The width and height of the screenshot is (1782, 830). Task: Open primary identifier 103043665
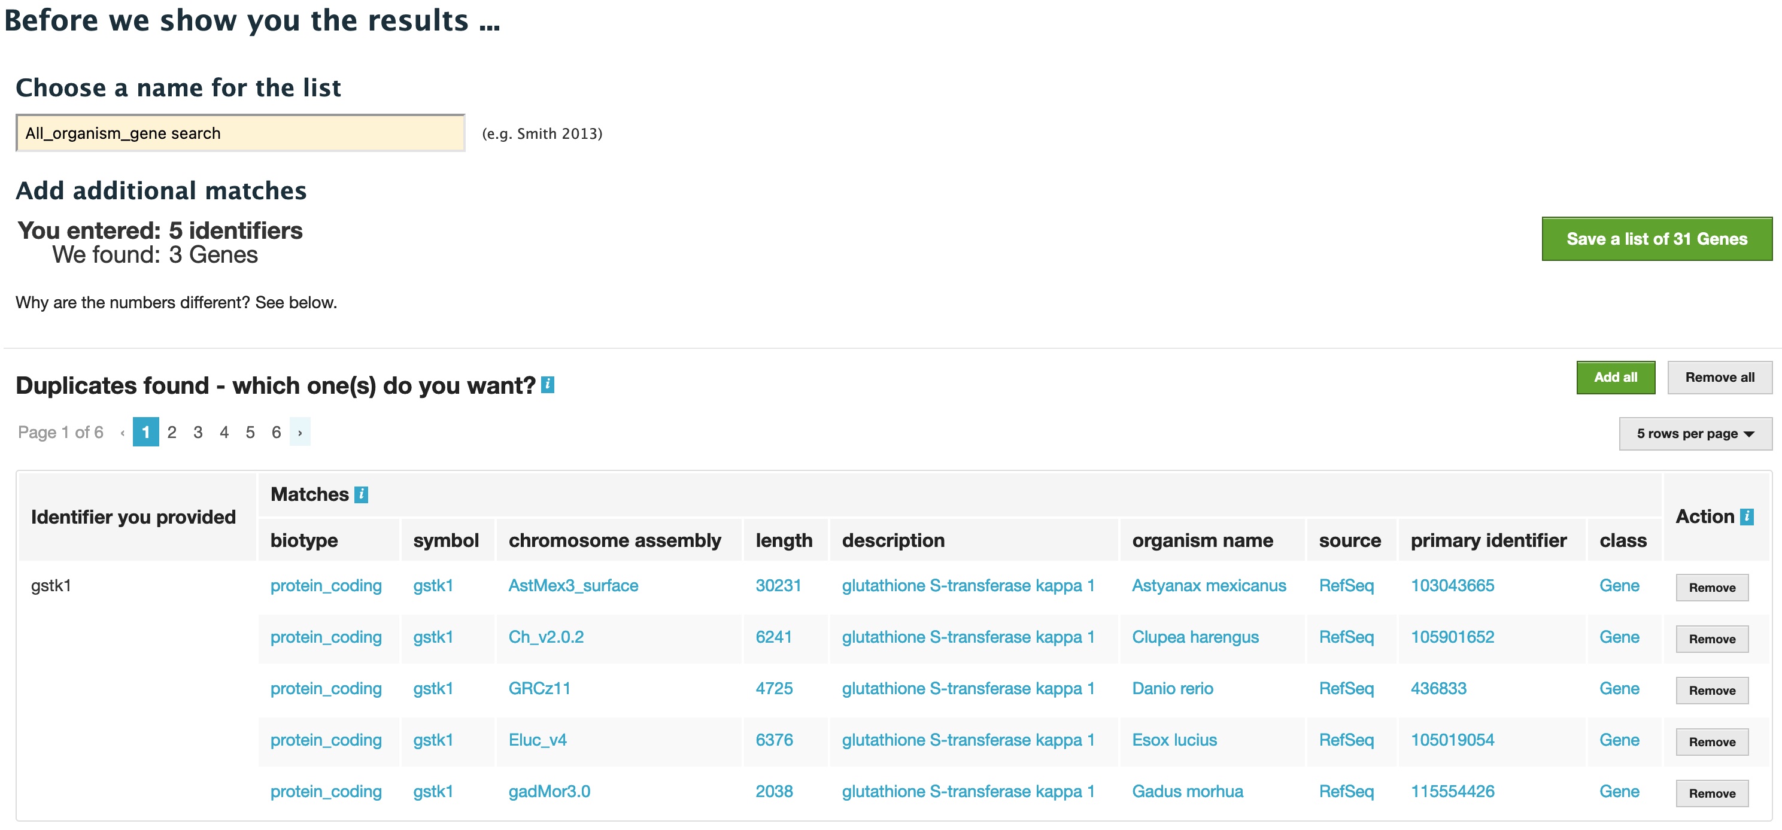point(1452,586)
